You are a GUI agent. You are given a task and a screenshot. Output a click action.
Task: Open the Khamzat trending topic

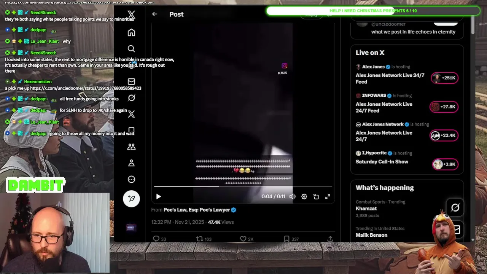tap(366, 209)
